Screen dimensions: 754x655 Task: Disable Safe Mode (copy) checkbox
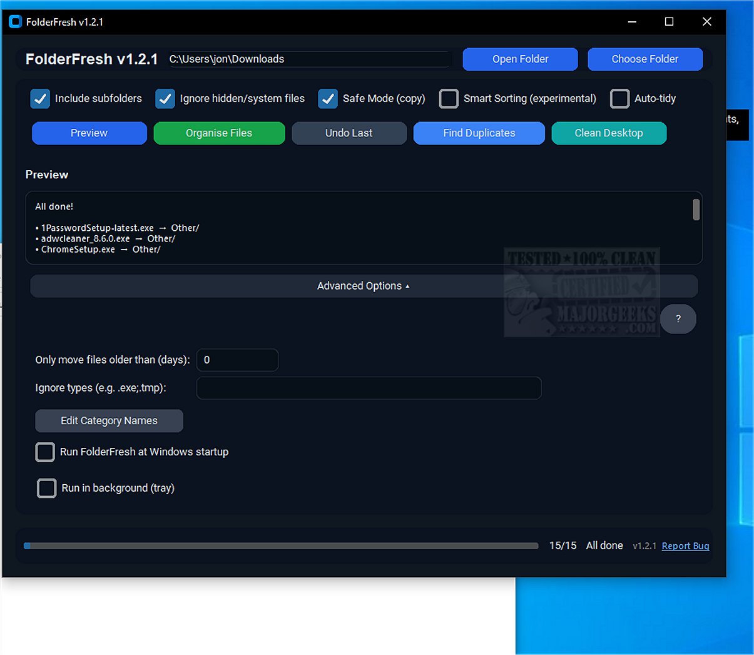tap(328, 99)
